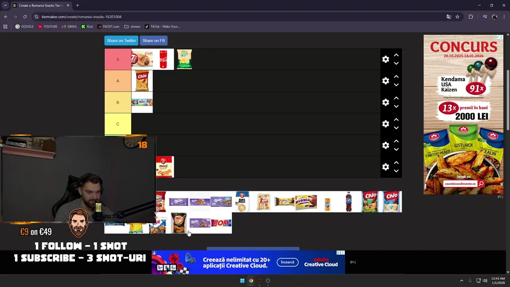
Task: Pick the blue Chio chips in the pool
Action: pyautogui.click(x=392, y=202)
